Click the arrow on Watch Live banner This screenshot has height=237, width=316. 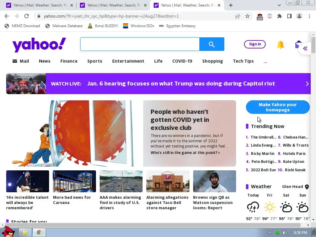pyautogui.click(x=307, y=84)
